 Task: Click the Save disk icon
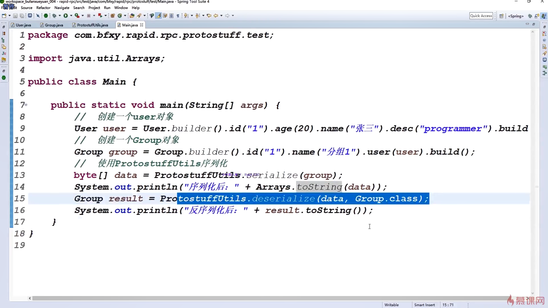tap(15, 16)
